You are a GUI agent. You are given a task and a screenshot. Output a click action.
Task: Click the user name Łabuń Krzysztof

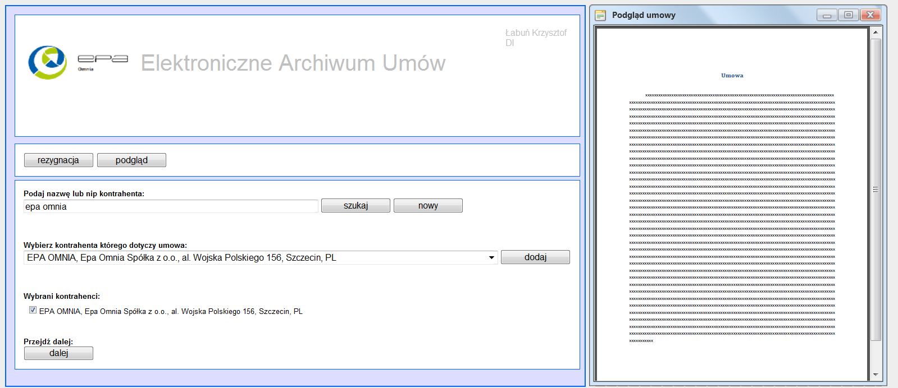[x=536, y=33]
